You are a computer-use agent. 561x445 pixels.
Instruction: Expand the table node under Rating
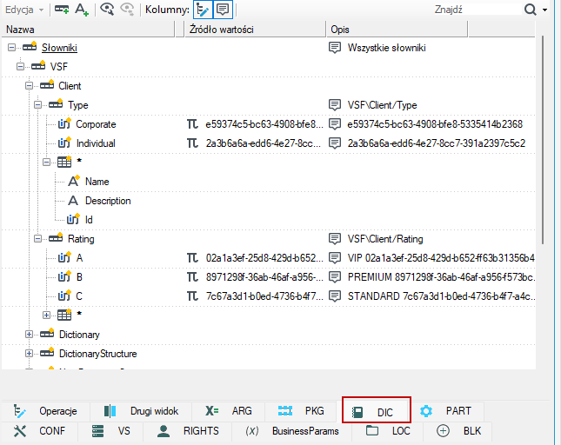tap(46, 315)
